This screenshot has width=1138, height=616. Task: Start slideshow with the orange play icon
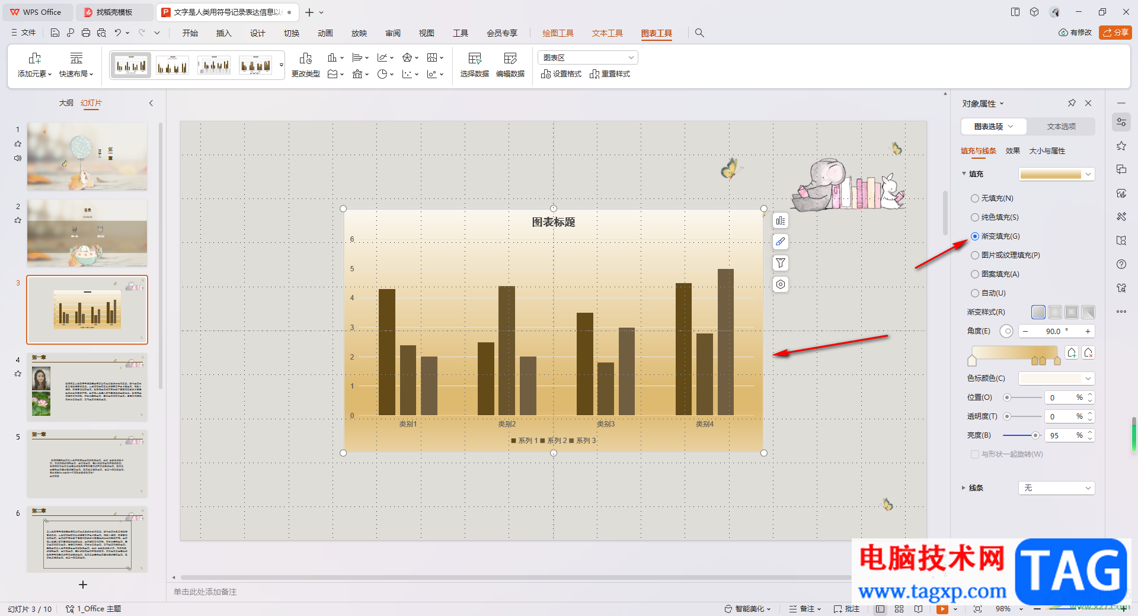[942, 609]
